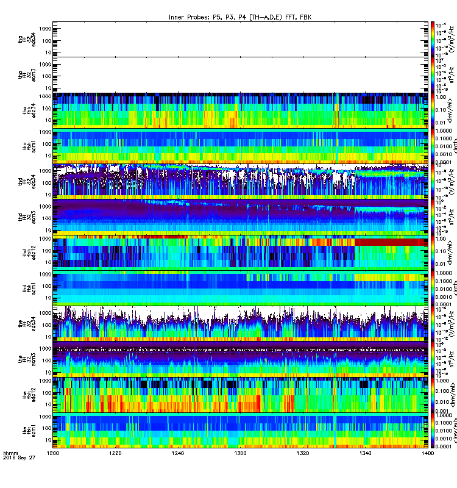Click the 'tha fbk scm1' panel label
Screen dimensions: 457x488
click(x=29, y=146)
